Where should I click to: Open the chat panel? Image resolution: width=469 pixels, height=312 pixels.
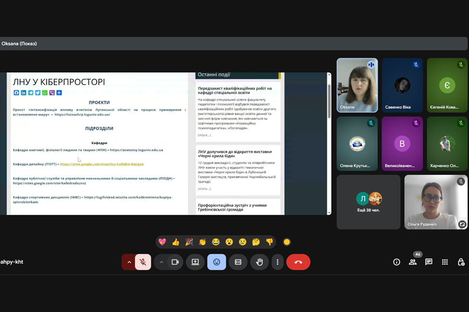(429, 262)
